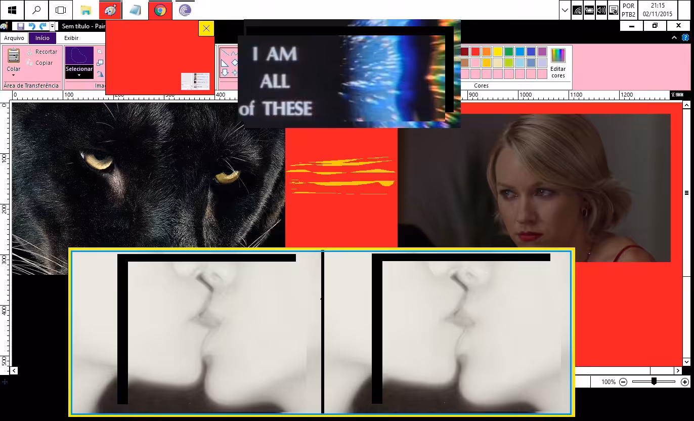Open the Arquivo menu
Screen dimensions: 694x421
14,38
